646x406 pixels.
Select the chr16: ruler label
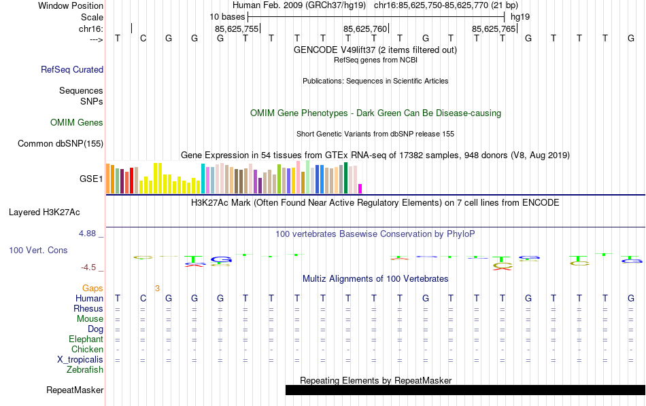91,29
